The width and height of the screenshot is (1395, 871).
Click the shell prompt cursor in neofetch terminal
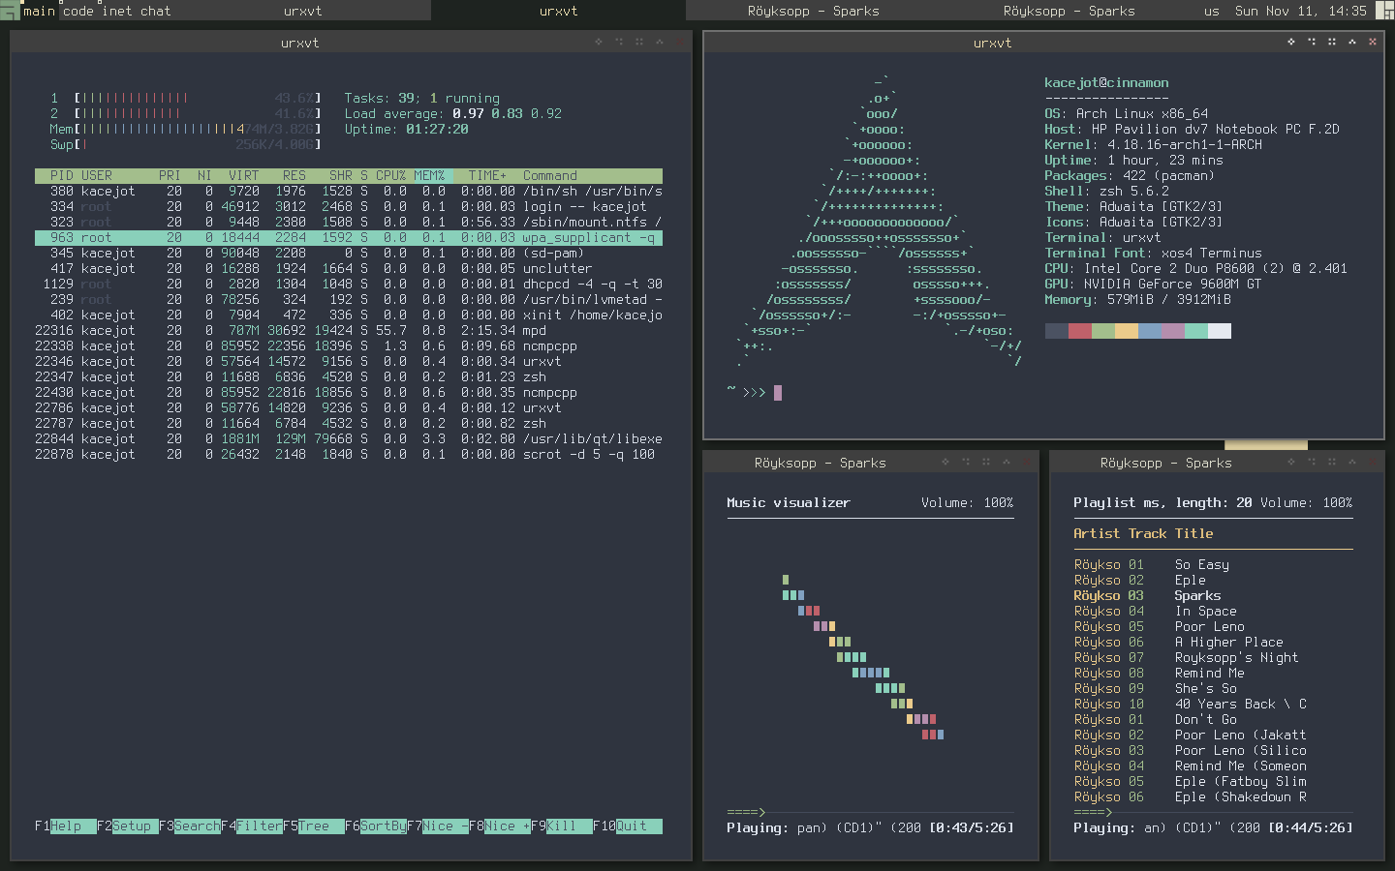778,392
